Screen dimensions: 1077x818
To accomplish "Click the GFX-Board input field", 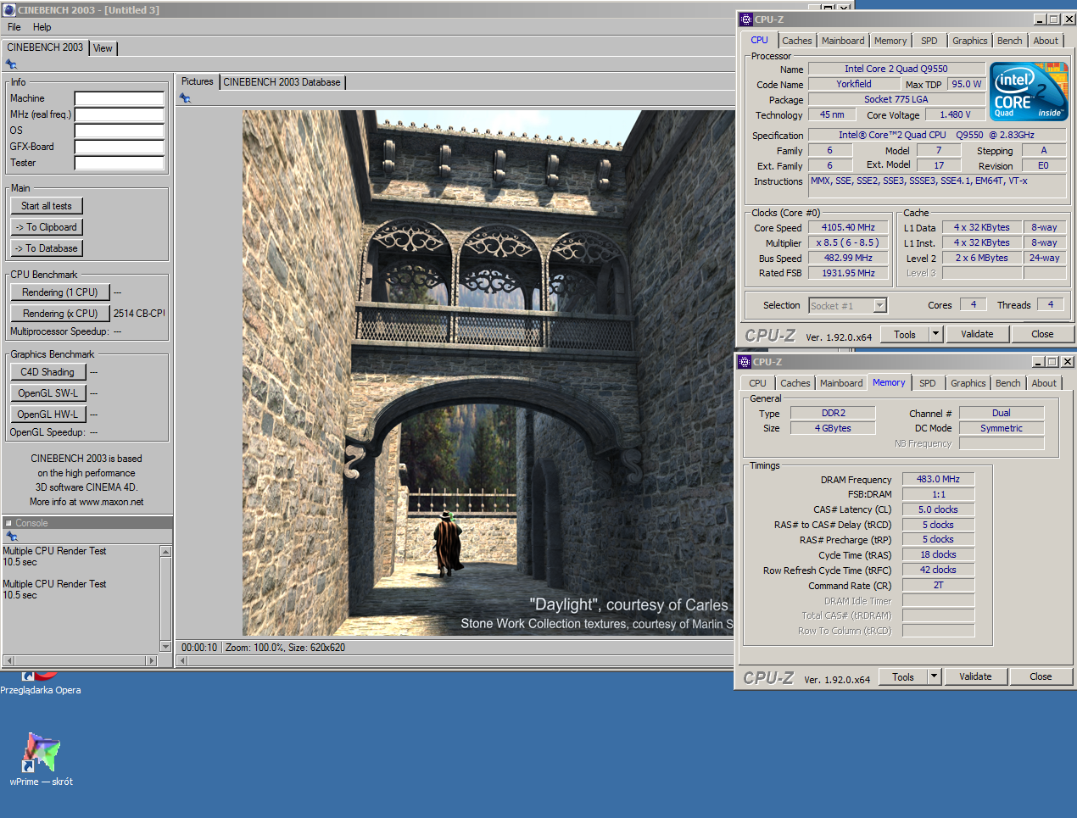I will coord(120,147).
